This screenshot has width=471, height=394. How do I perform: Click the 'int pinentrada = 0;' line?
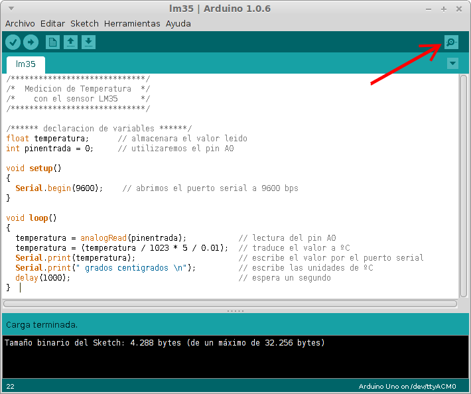50,149
